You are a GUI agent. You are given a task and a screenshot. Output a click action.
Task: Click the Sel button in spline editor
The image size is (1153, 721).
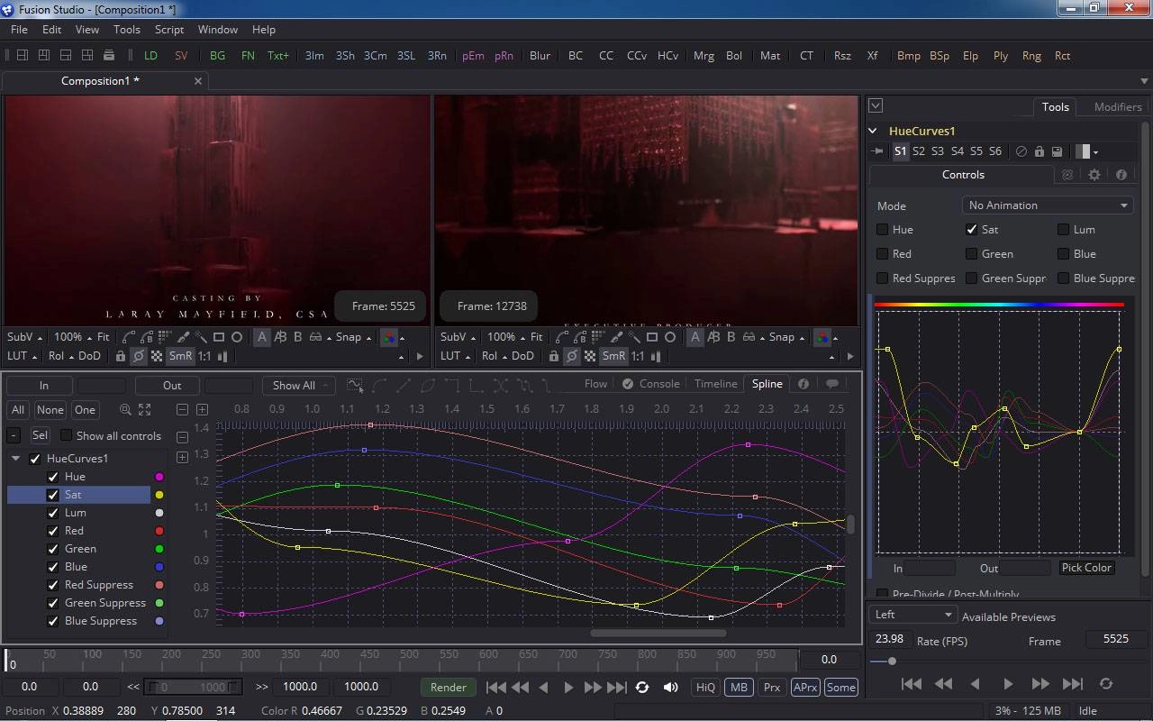tap(40, 435)
